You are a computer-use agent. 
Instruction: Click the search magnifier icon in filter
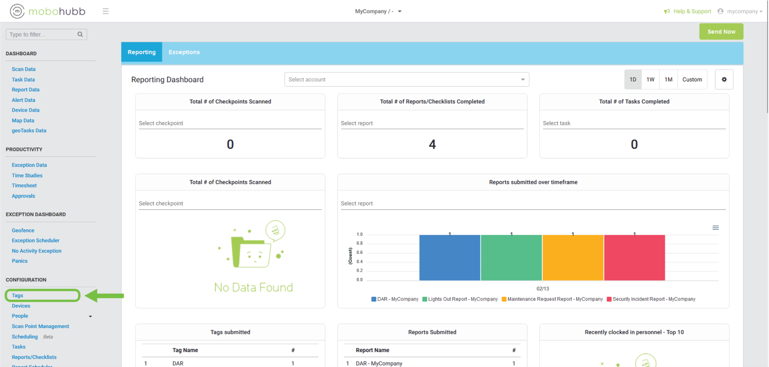pos(80,34)
